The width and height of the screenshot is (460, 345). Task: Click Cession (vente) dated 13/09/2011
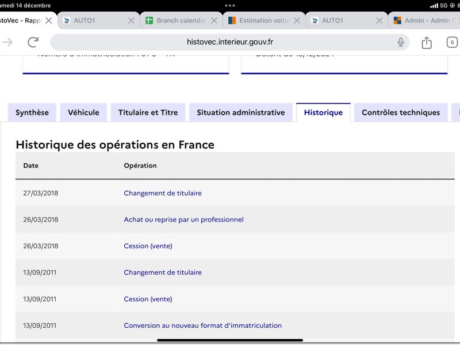click(148, 299)
